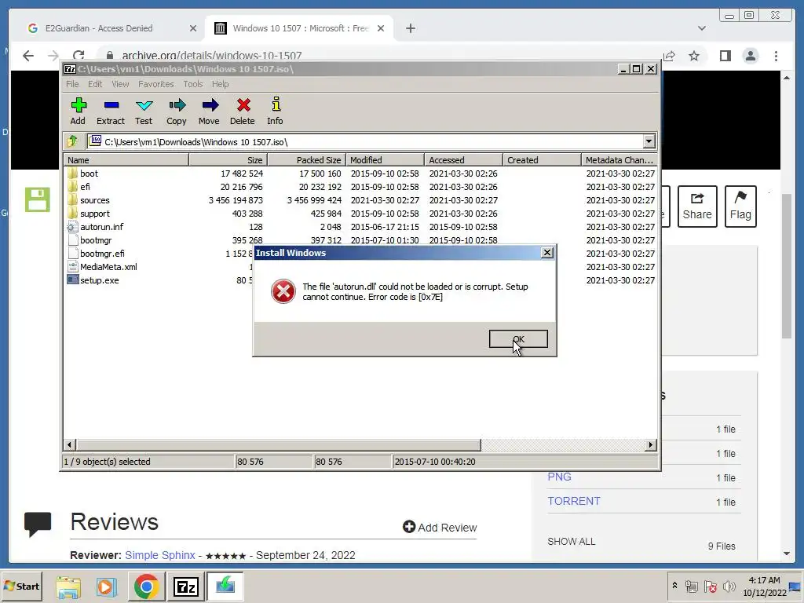The height and width of the screenshot is (603, 804).
Task: Expand the 7-Zip address path dropdown
Action: [x=649, y=141]
